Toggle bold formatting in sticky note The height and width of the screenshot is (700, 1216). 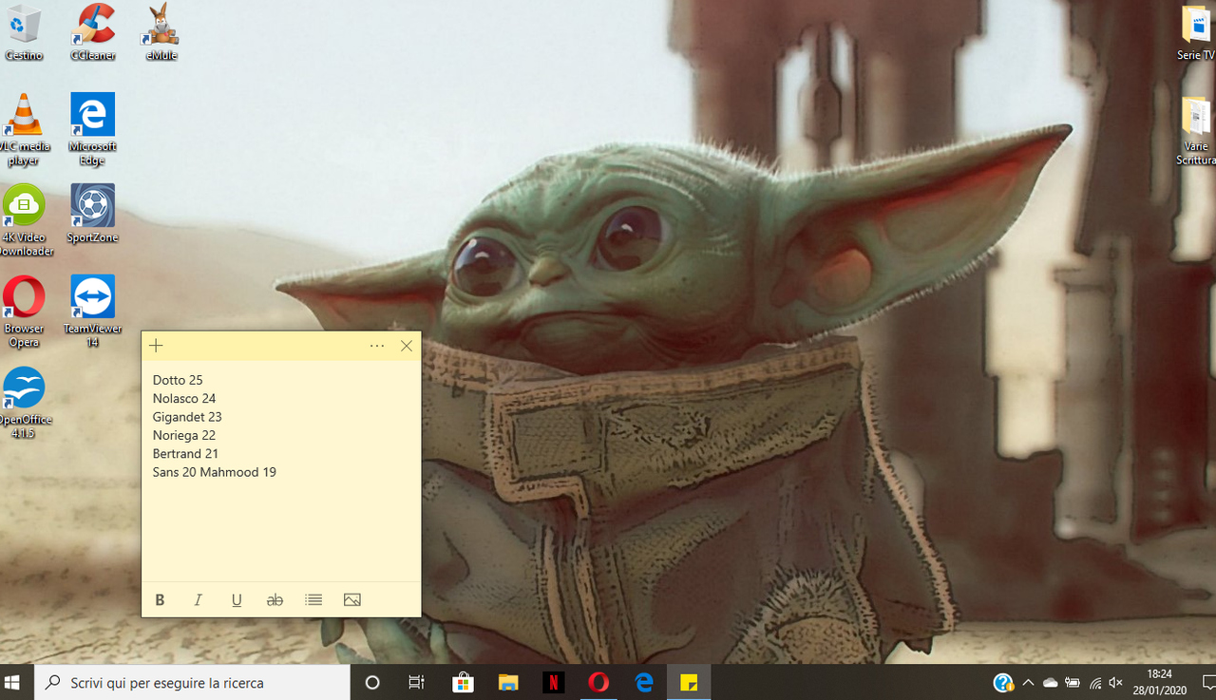pos(160,600)
